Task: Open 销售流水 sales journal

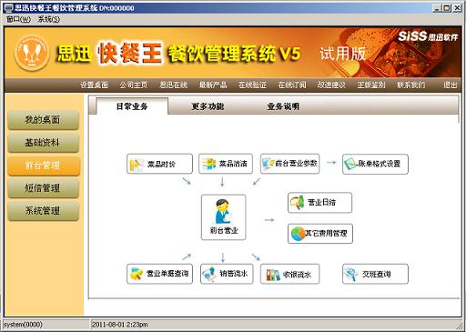Action: (227, 274)
